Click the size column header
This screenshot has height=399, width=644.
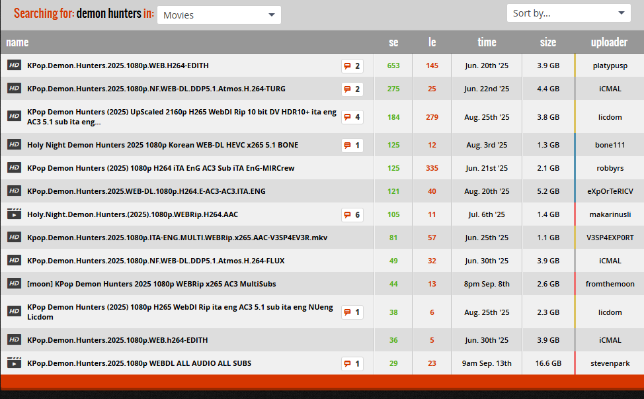tap(547, 42)
